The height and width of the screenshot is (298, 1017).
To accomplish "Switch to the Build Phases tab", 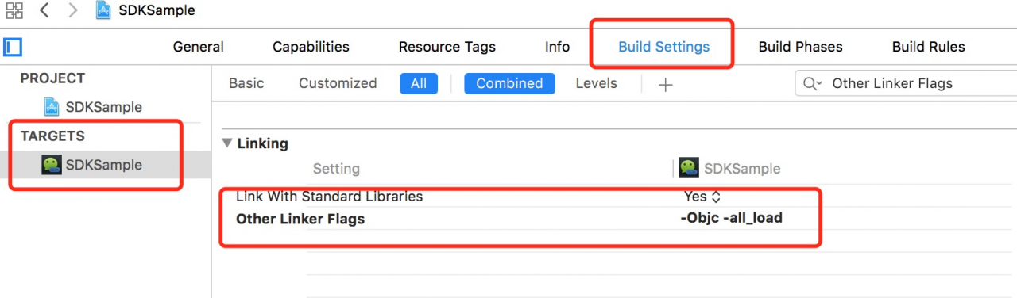I will coord(800,47).
